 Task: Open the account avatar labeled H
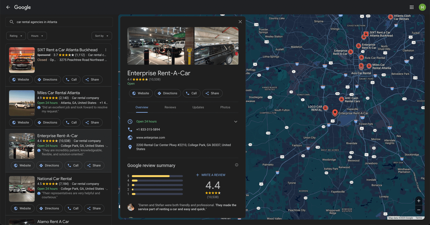422,7
